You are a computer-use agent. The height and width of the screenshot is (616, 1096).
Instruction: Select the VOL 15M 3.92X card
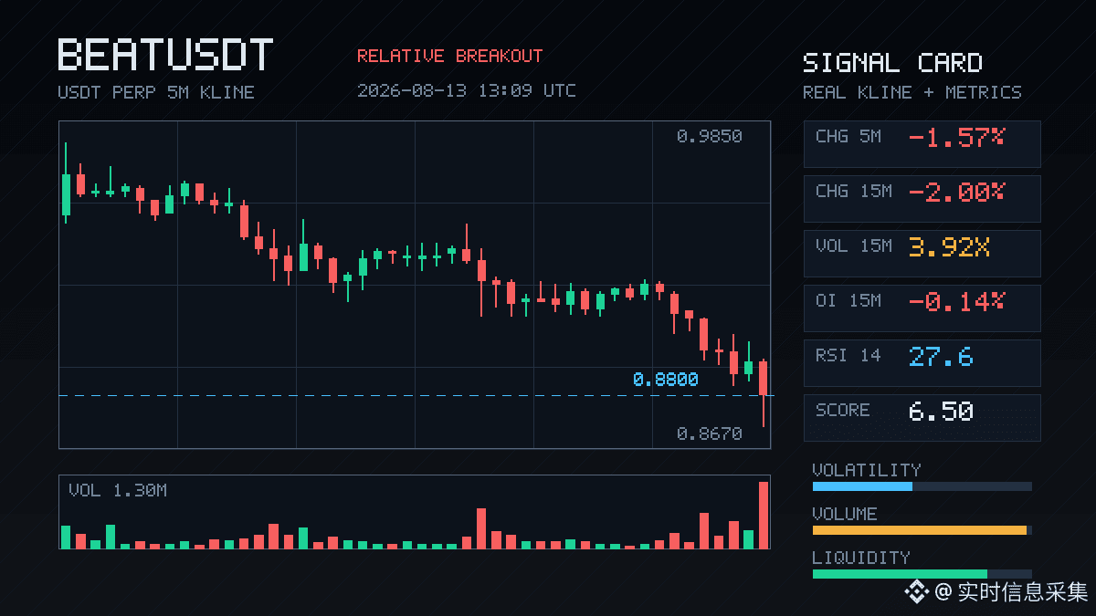(922, 253)
